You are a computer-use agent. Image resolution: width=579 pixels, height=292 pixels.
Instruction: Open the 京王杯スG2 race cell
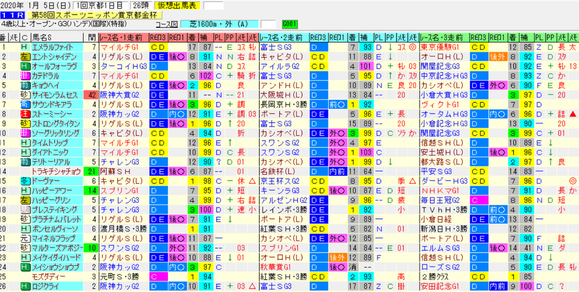(283, 181)
